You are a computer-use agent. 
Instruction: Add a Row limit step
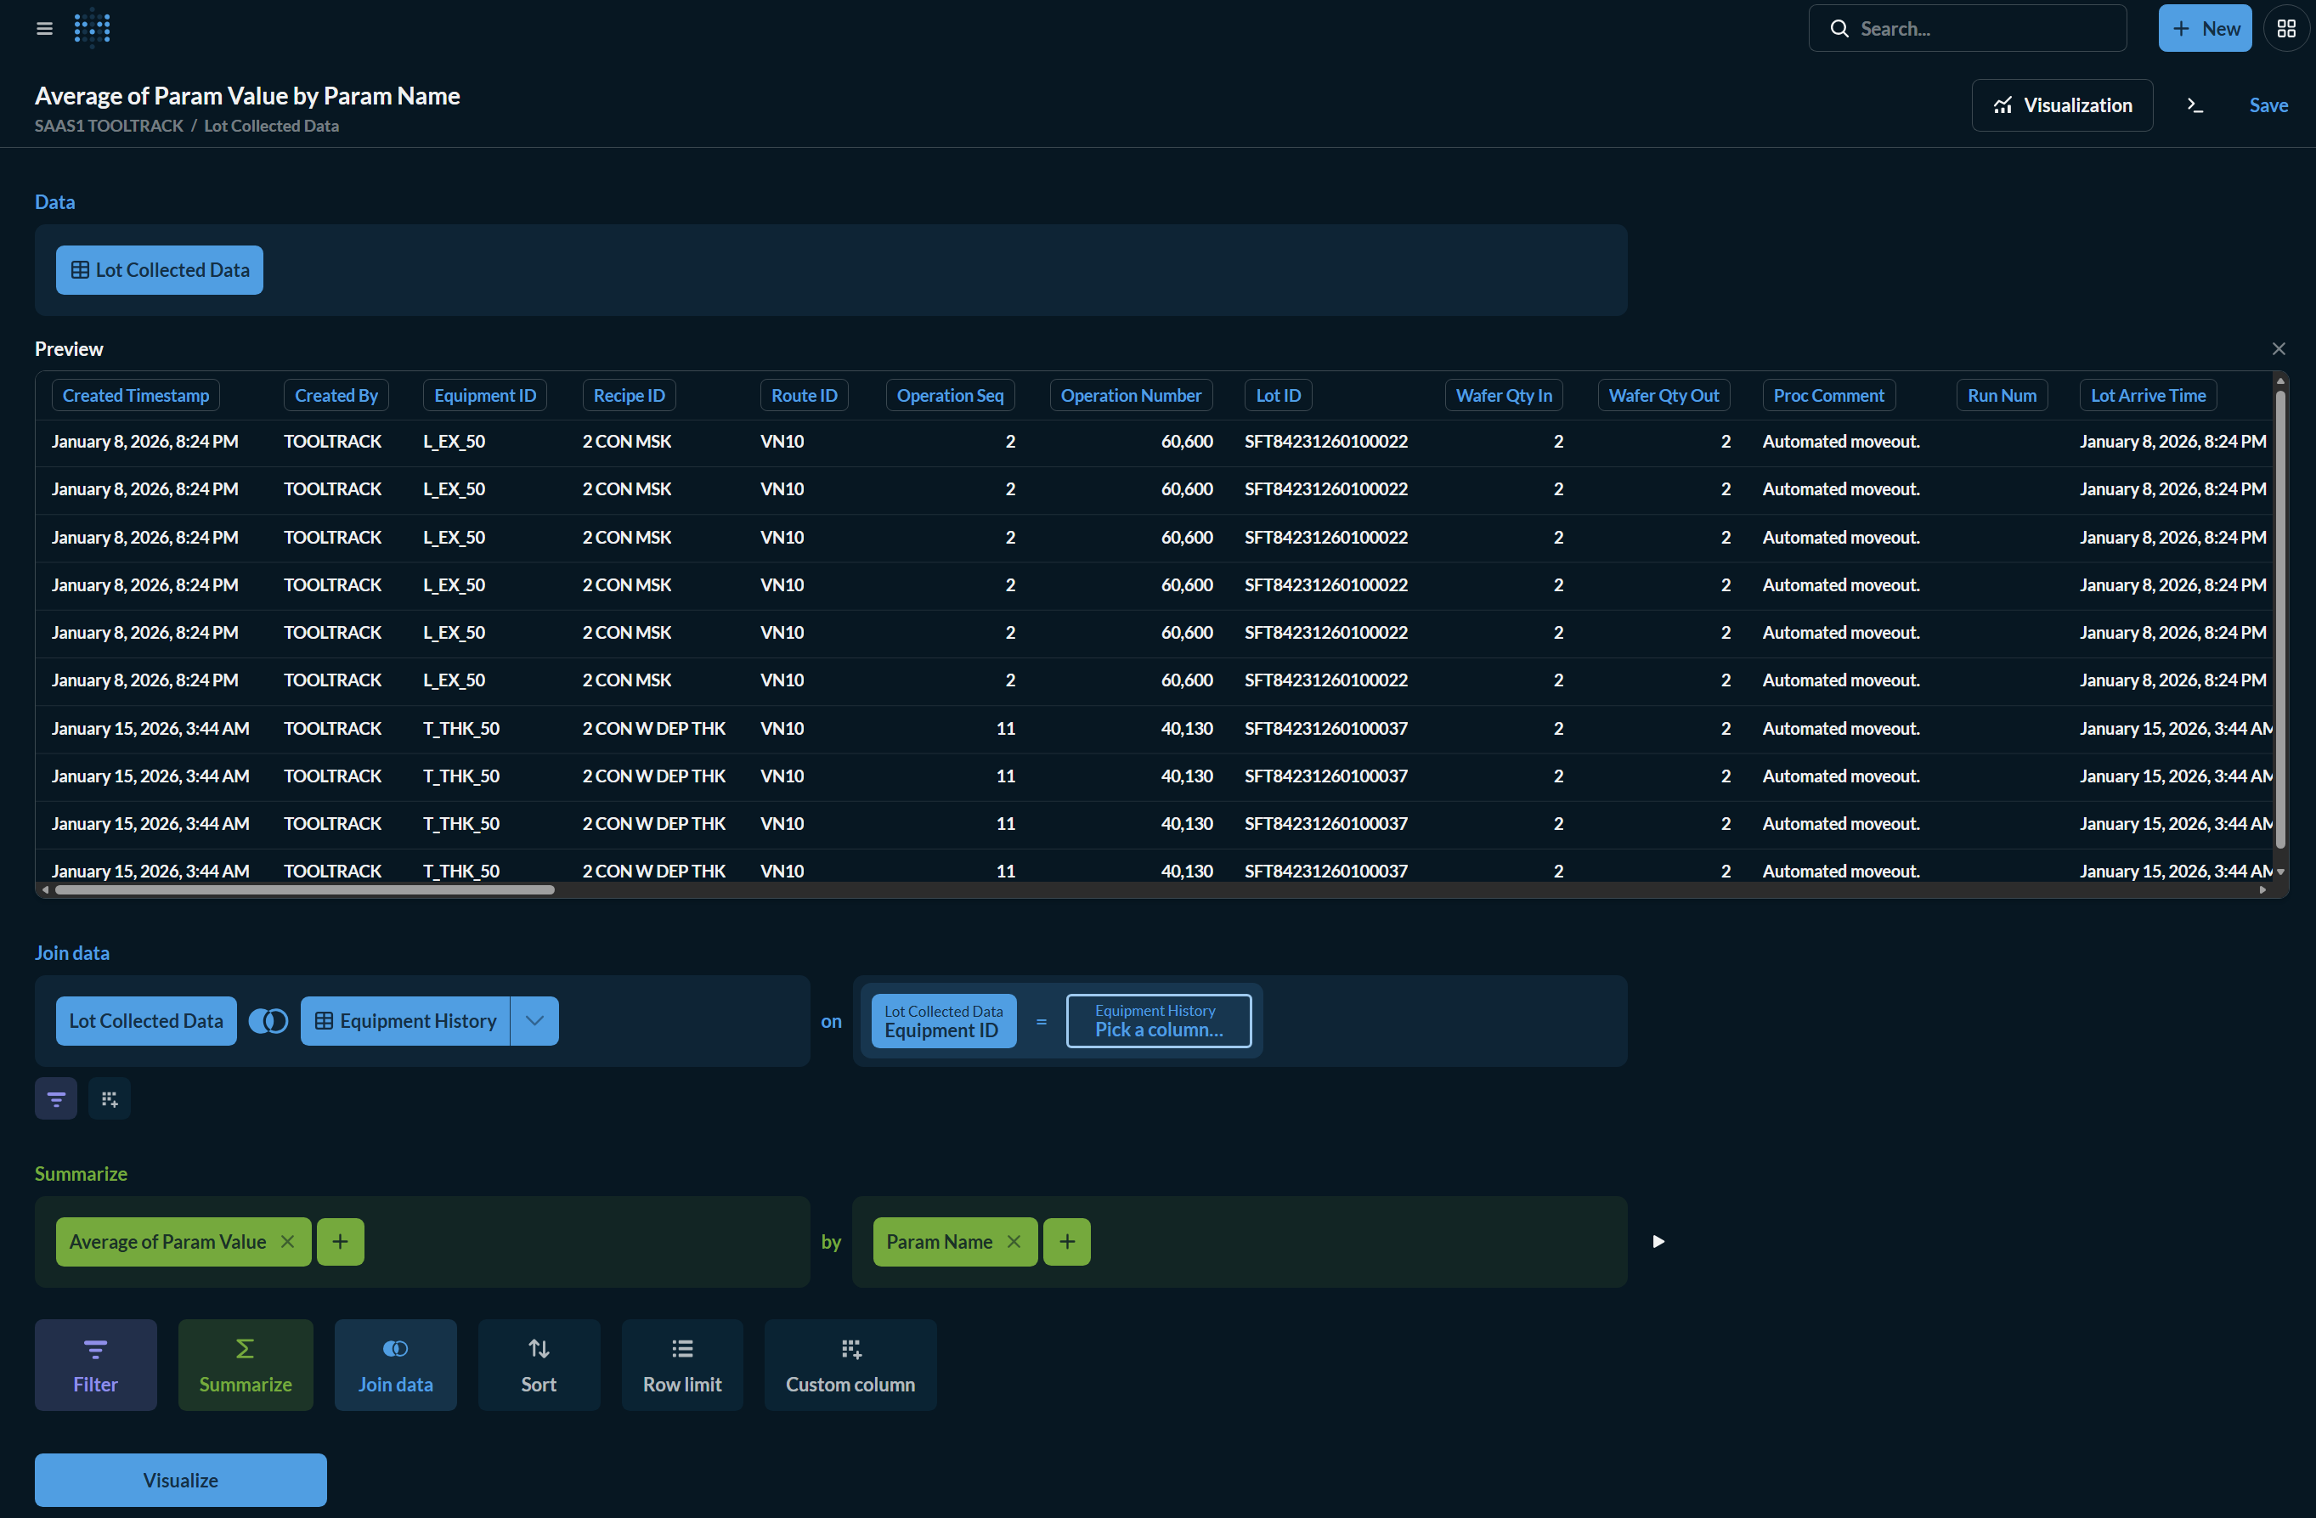pyautogui.click(x=682, y=1364)
